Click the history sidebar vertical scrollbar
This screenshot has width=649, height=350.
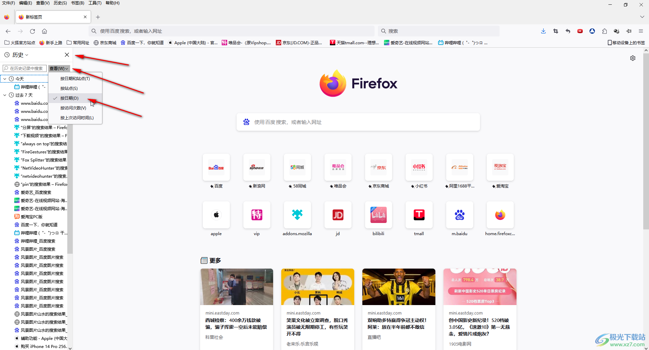[x=70, y=189]
